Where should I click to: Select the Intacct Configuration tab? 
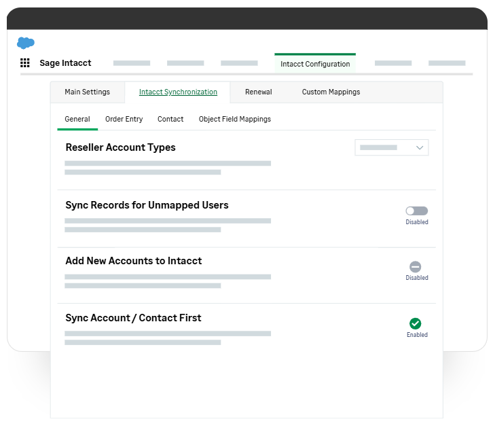(315, 64)
